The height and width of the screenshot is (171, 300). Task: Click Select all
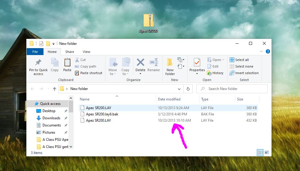click(x=239, y=60)
